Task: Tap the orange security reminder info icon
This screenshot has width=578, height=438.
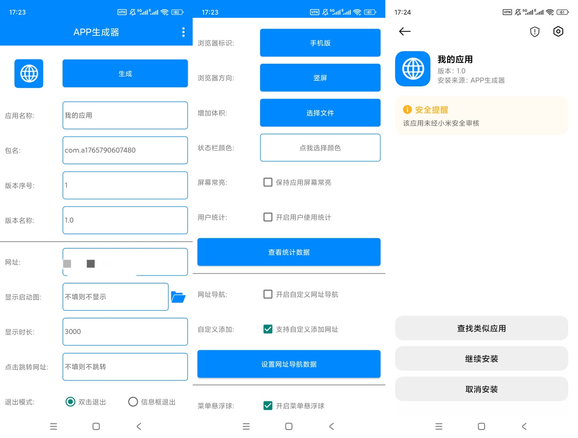Action: (407, 109)
